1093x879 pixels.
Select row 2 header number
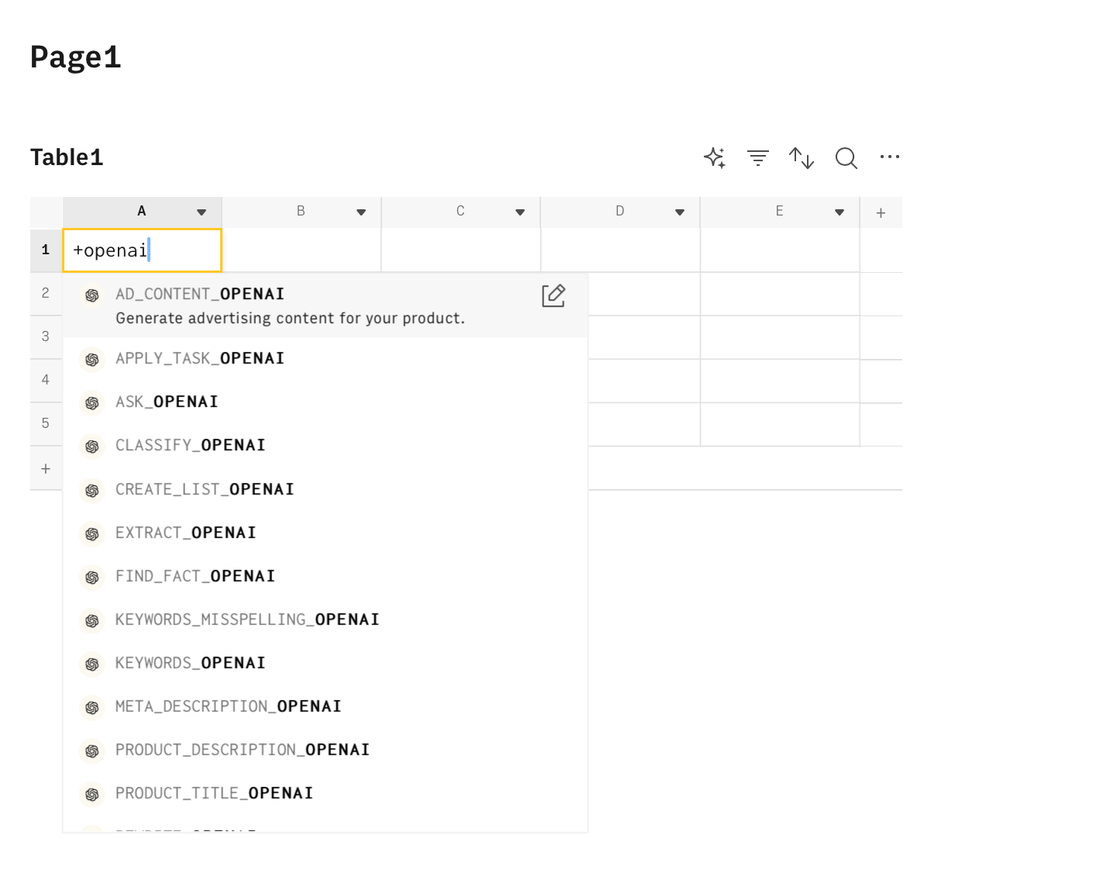click(46, 294)
